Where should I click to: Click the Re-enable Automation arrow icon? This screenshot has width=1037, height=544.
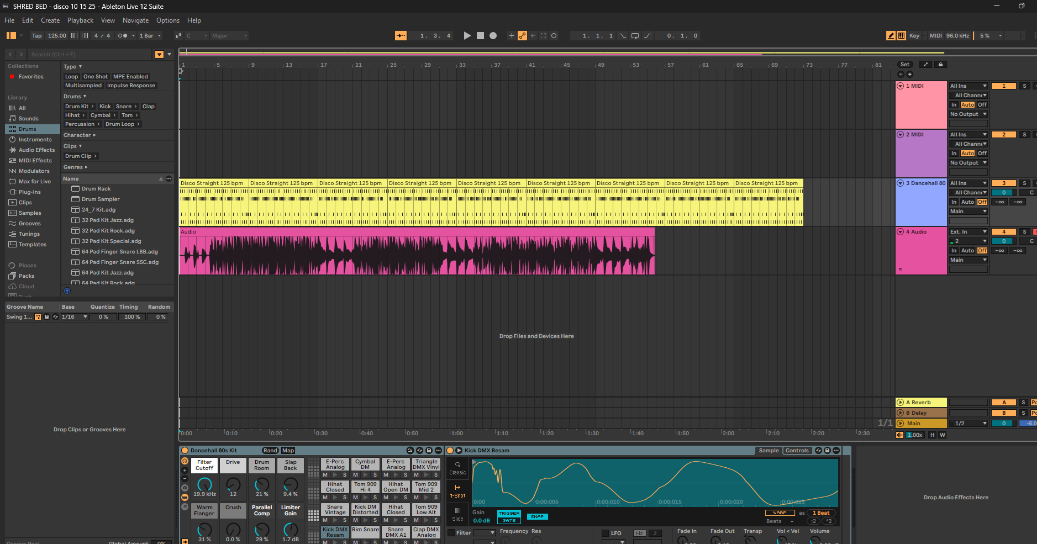tap(533, 36)
